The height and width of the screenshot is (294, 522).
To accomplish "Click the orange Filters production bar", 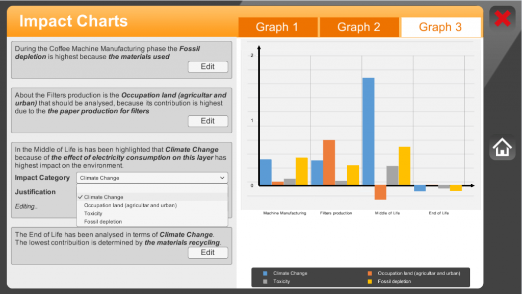I will (x=329, y=162).
